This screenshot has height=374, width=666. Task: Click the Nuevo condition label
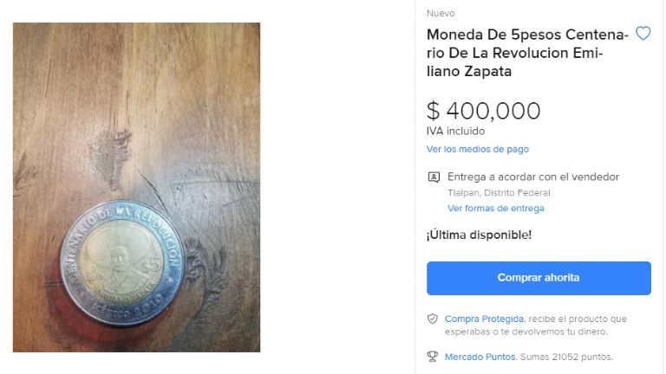pos(441,13)
